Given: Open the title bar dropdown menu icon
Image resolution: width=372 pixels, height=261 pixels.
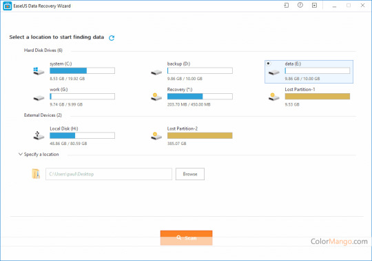Looking at the screenshot, I should [314, 6].
